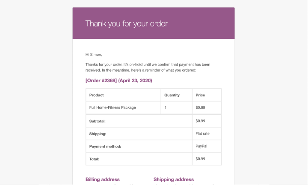Screen dimensions: 308x185
Task: Click the product row price $0.99
Action: [200, 107]
